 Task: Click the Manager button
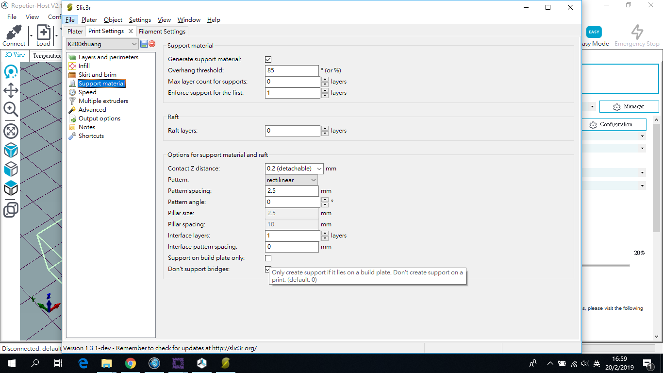click(629, 106)
